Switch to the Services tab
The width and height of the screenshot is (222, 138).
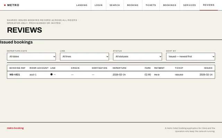click(189, 5)
